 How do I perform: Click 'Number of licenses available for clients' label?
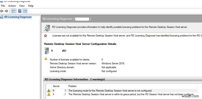(70, 59)
